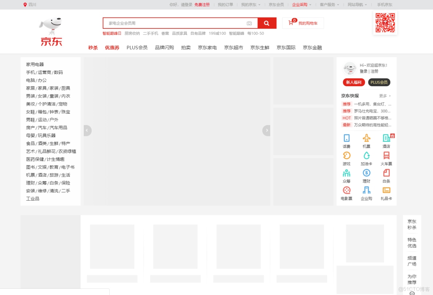Click the camera icon for image search
The width and height of the screenshot is (433, 295).
(249, 23)
